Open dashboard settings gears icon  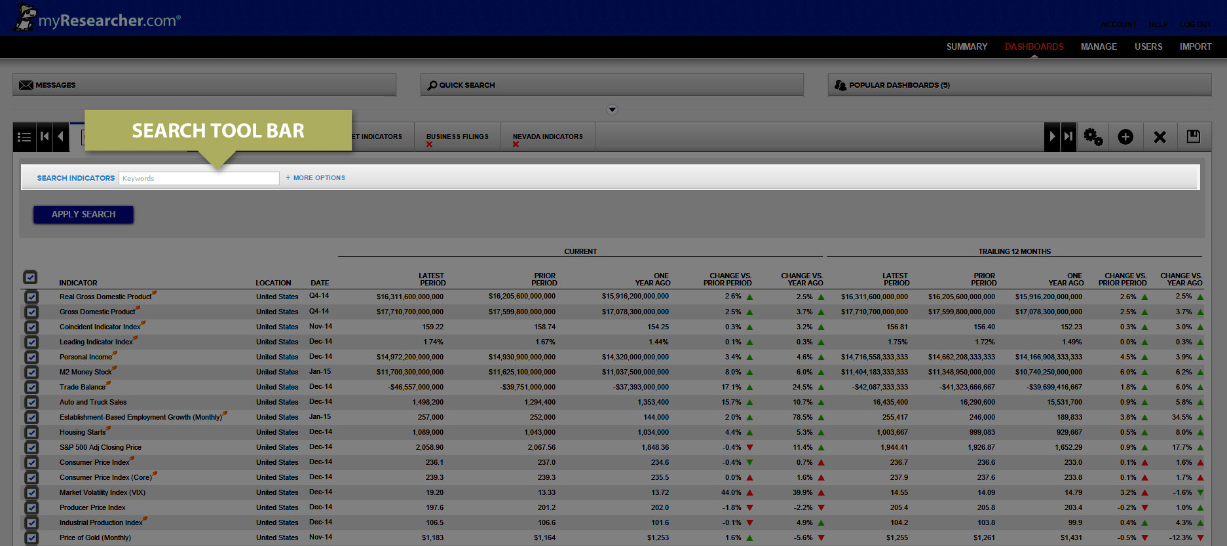pos(1093,137)
